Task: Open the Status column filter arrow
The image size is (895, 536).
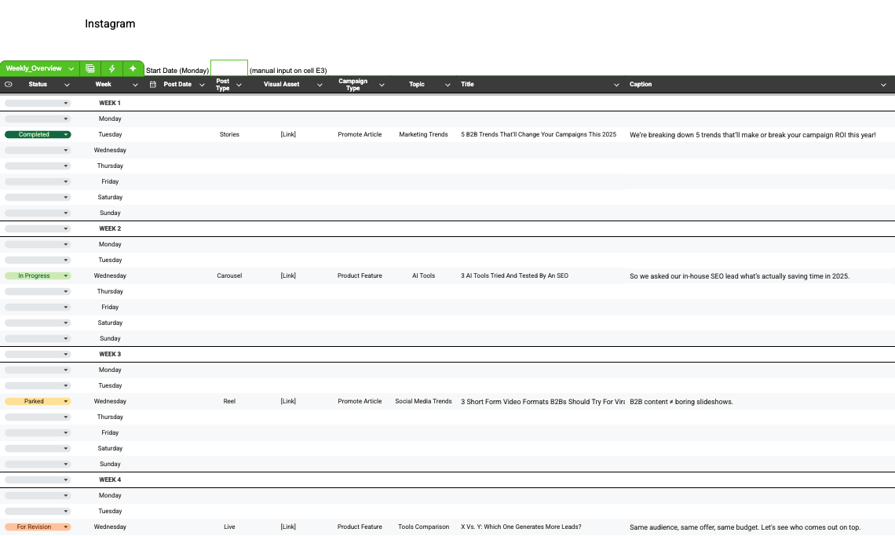Action: click(x=67, y=85)
